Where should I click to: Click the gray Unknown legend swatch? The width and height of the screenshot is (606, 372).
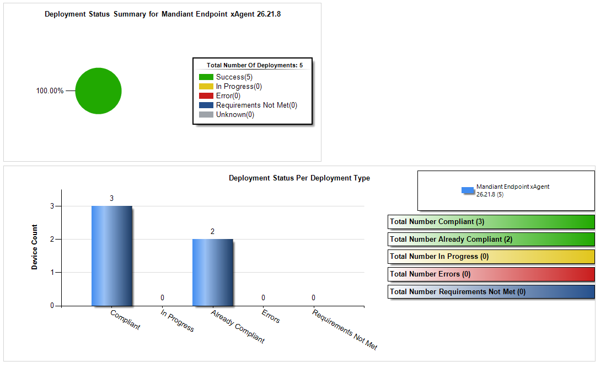[206, 114]
